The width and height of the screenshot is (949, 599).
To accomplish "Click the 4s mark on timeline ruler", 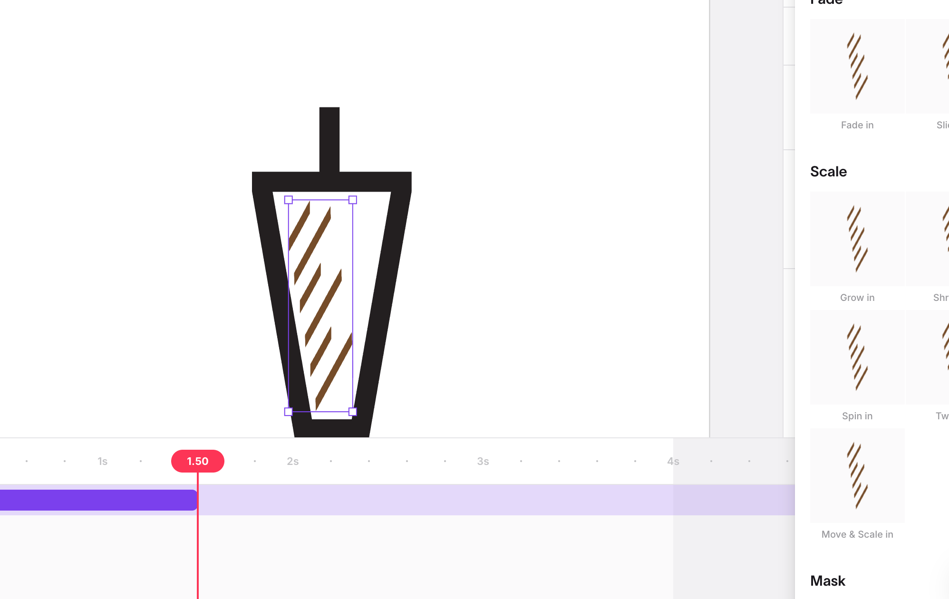I will coord(673,461).
